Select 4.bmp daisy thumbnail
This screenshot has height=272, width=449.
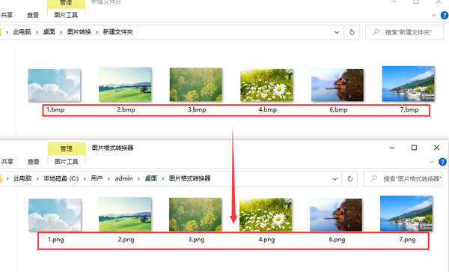[x=266, y=85]
